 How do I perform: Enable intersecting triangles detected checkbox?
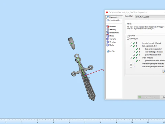click(131, 66)
